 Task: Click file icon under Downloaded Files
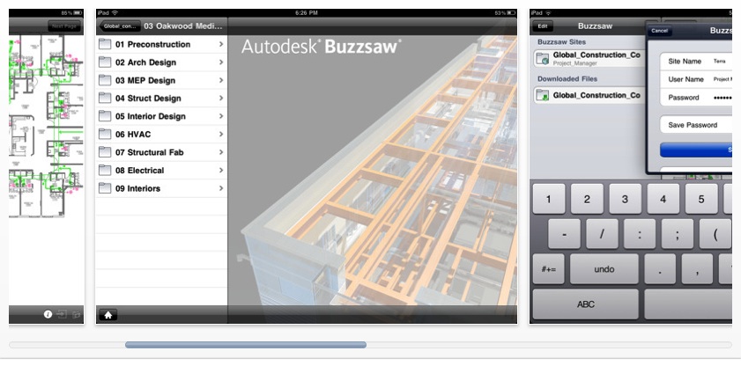pyautogui.click(x=542, y=95)
